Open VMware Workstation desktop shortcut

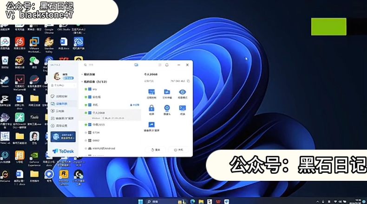pyautogui.click(x=34, y=45)
